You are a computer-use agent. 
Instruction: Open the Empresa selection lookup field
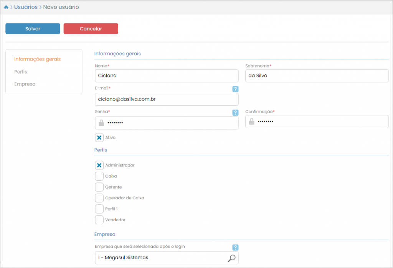(x=161, y=258)
